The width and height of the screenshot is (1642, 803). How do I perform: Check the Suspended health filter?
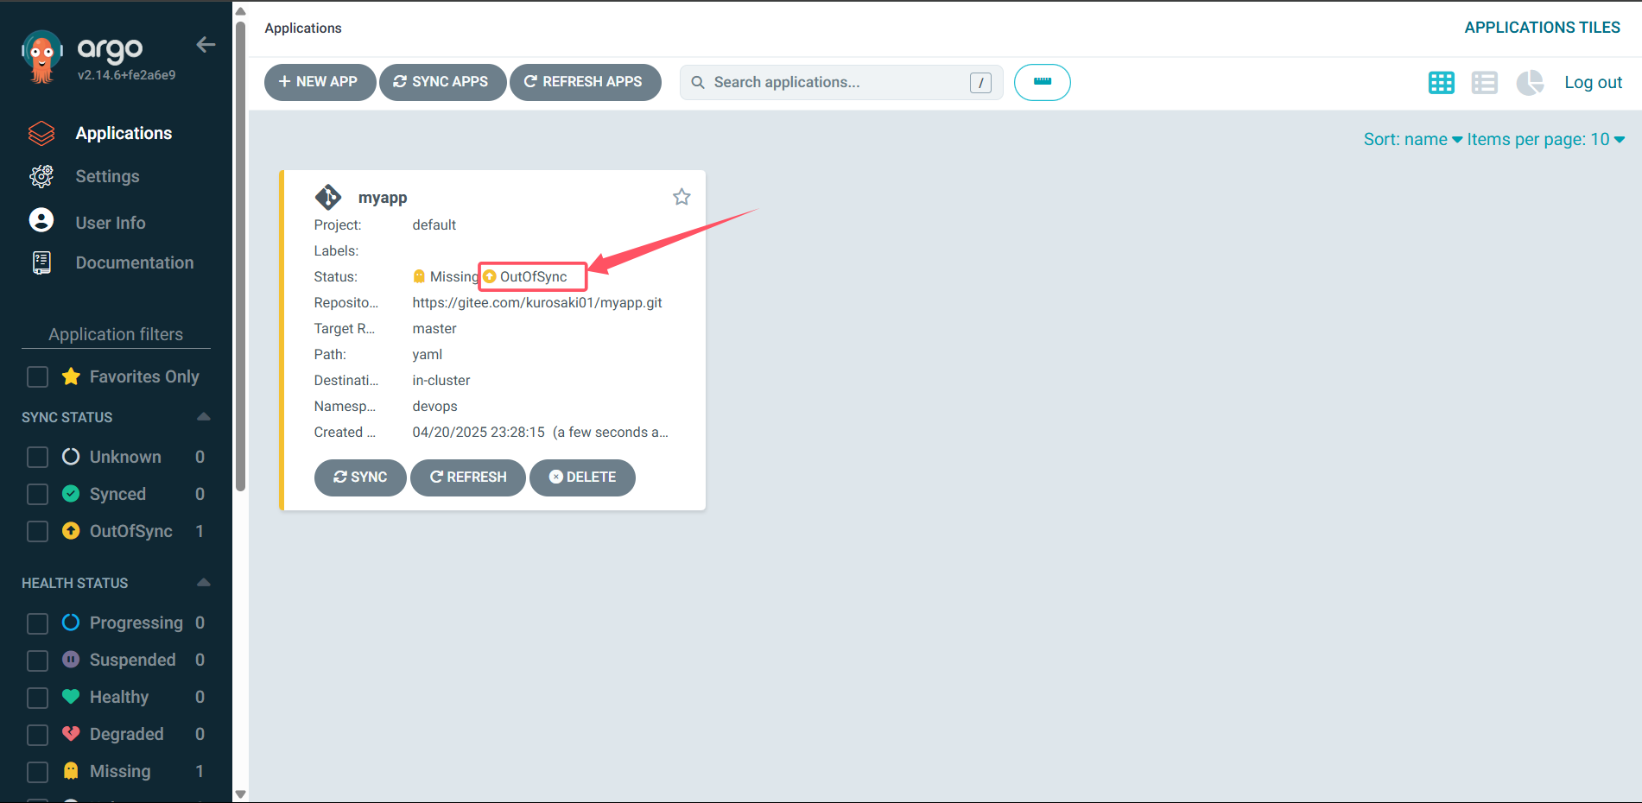point(37,661)
